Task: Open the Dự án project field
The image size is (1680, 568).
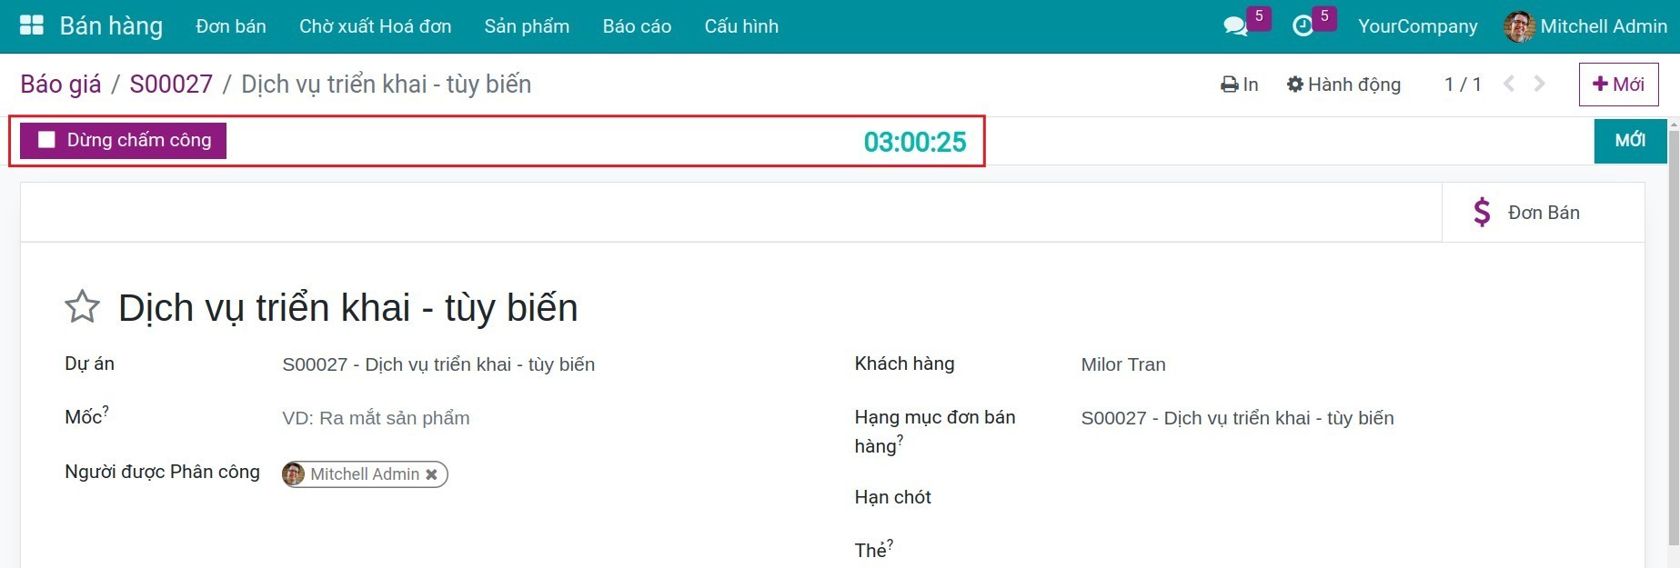Action: 438,364
